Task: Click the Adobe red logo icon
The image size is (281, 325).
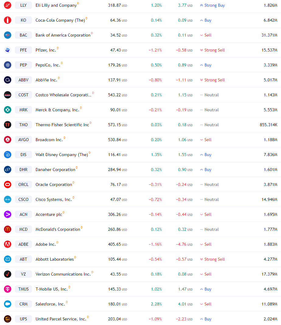Action: point(8,244)
